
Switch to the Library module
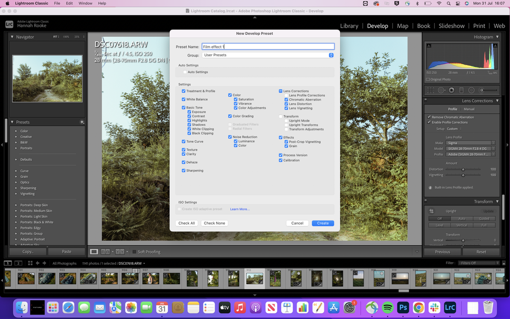[x=350, y=25]
